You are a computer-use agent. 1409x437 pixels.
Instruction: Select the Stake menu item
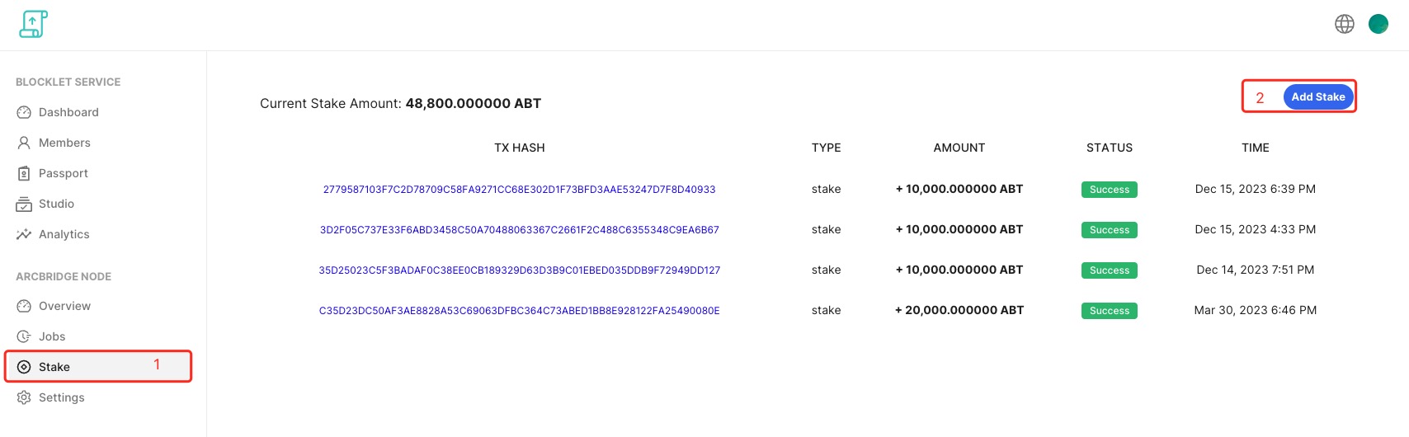click(x=54, y=367)
